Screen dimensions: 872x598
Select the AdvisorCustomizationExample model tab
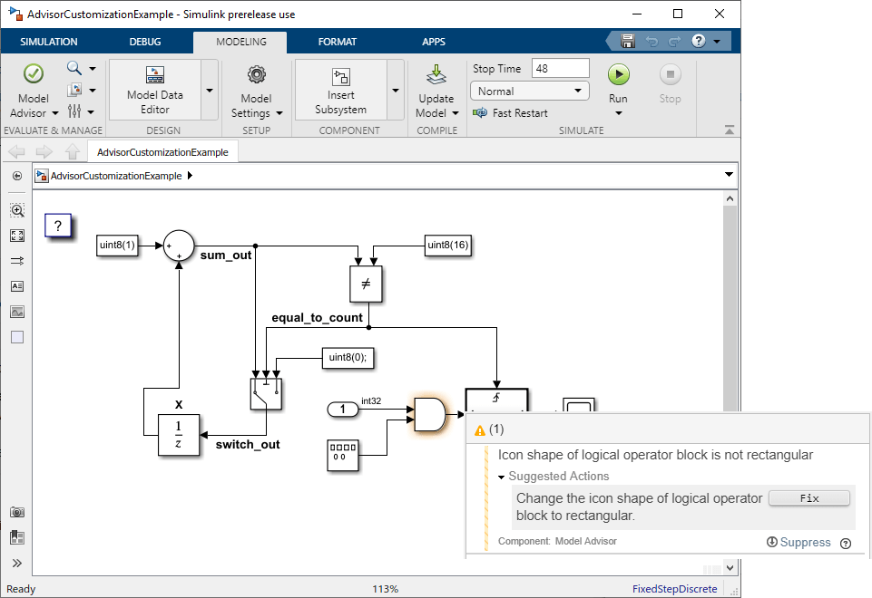163,152
